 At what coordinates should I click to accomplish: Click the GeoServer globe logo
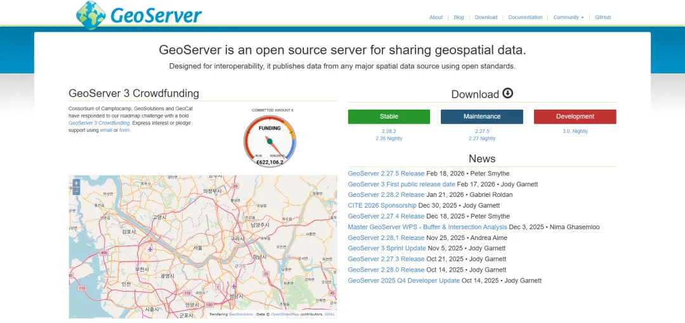coord(91,15)
